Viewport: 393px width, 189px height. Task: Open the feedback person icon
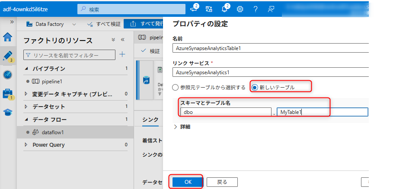[271, 9]
